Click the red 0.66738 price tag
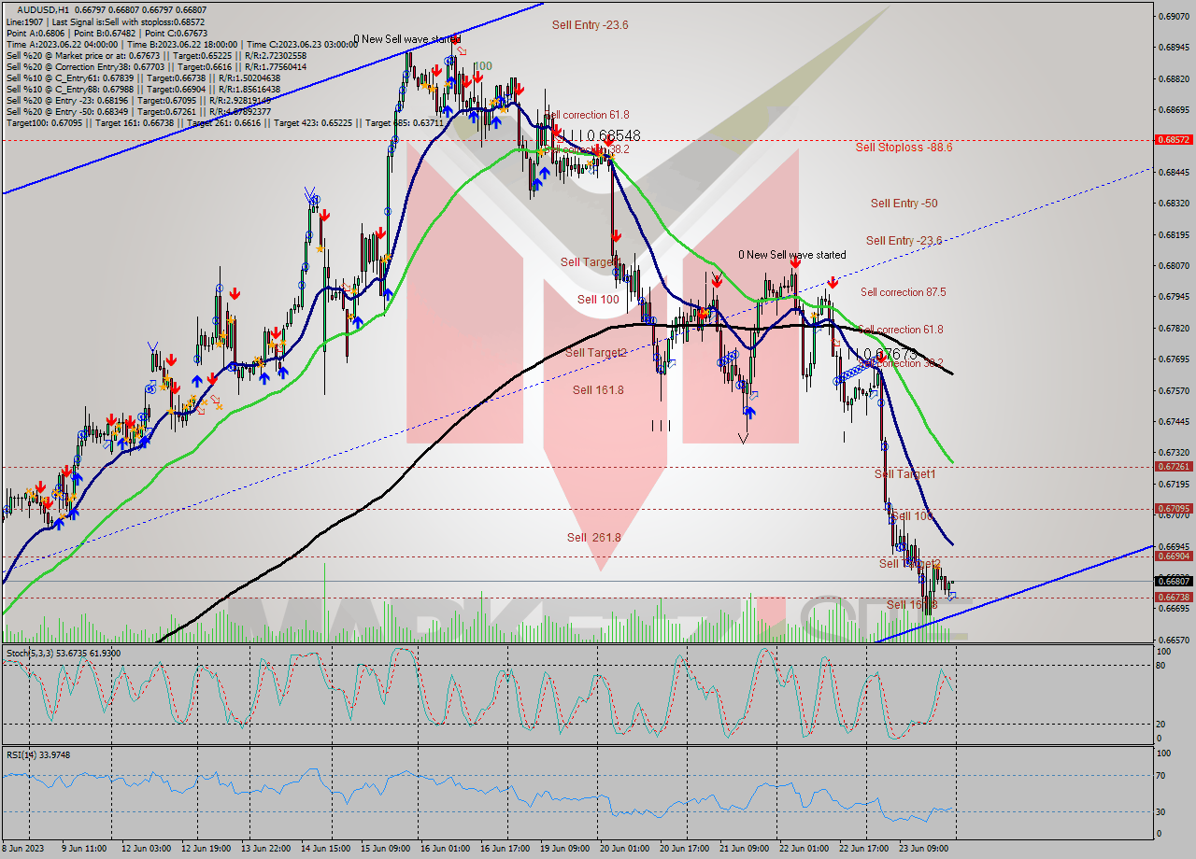1196x859 pixels. point(1174,597)
